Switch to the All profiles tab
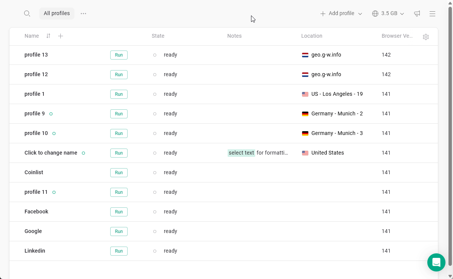Viewport: 453px width, 279px height. click(57, 13)
